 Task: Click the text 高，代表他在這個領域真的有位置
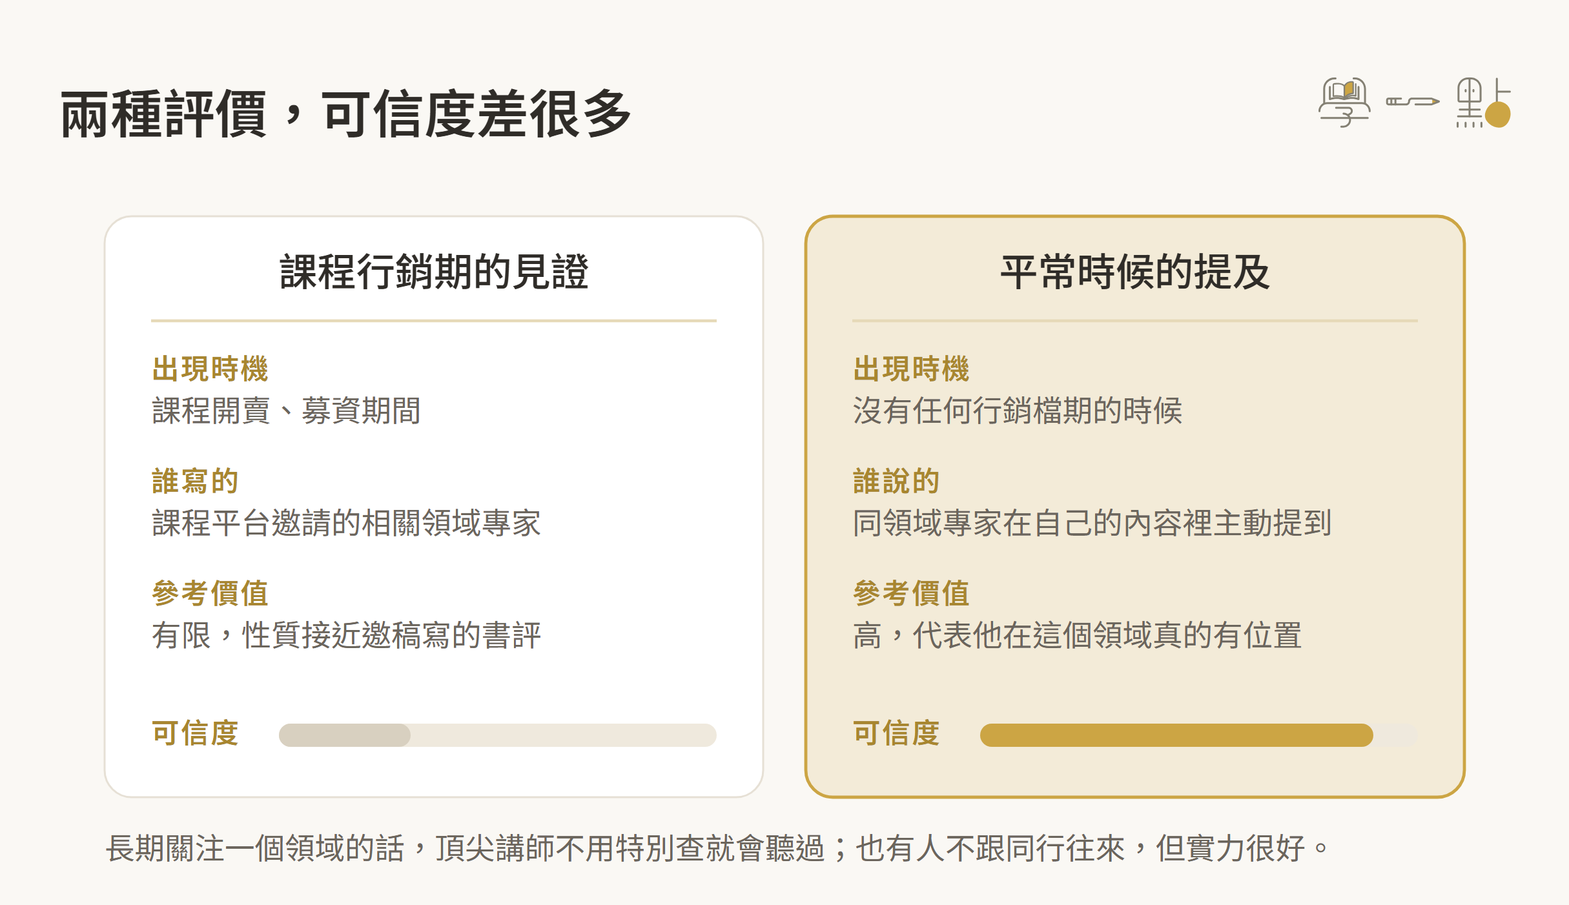1077,635
